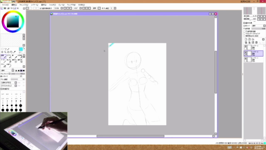Clear the selected layer contents
Viewport: 266px width, 150px height.
(253, 42)
